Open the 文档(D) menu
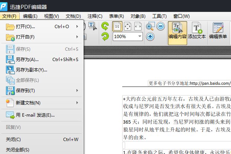Image resolution: width=231 pixels, height=154 pixels. click(x=73, y=16)
